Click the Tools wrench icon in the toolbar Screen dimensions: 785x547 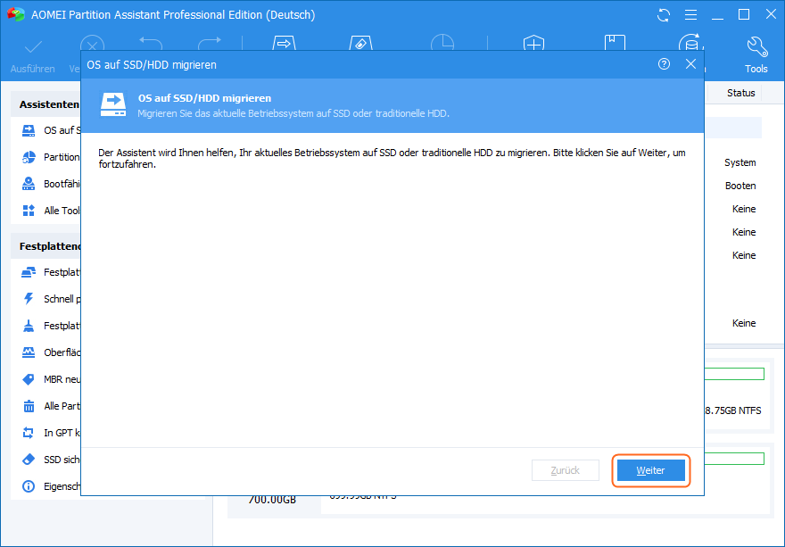click(756, 47)
